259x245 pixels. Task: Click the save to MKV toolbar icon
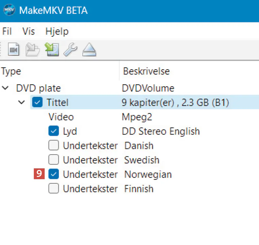click(x=51, y=50)
